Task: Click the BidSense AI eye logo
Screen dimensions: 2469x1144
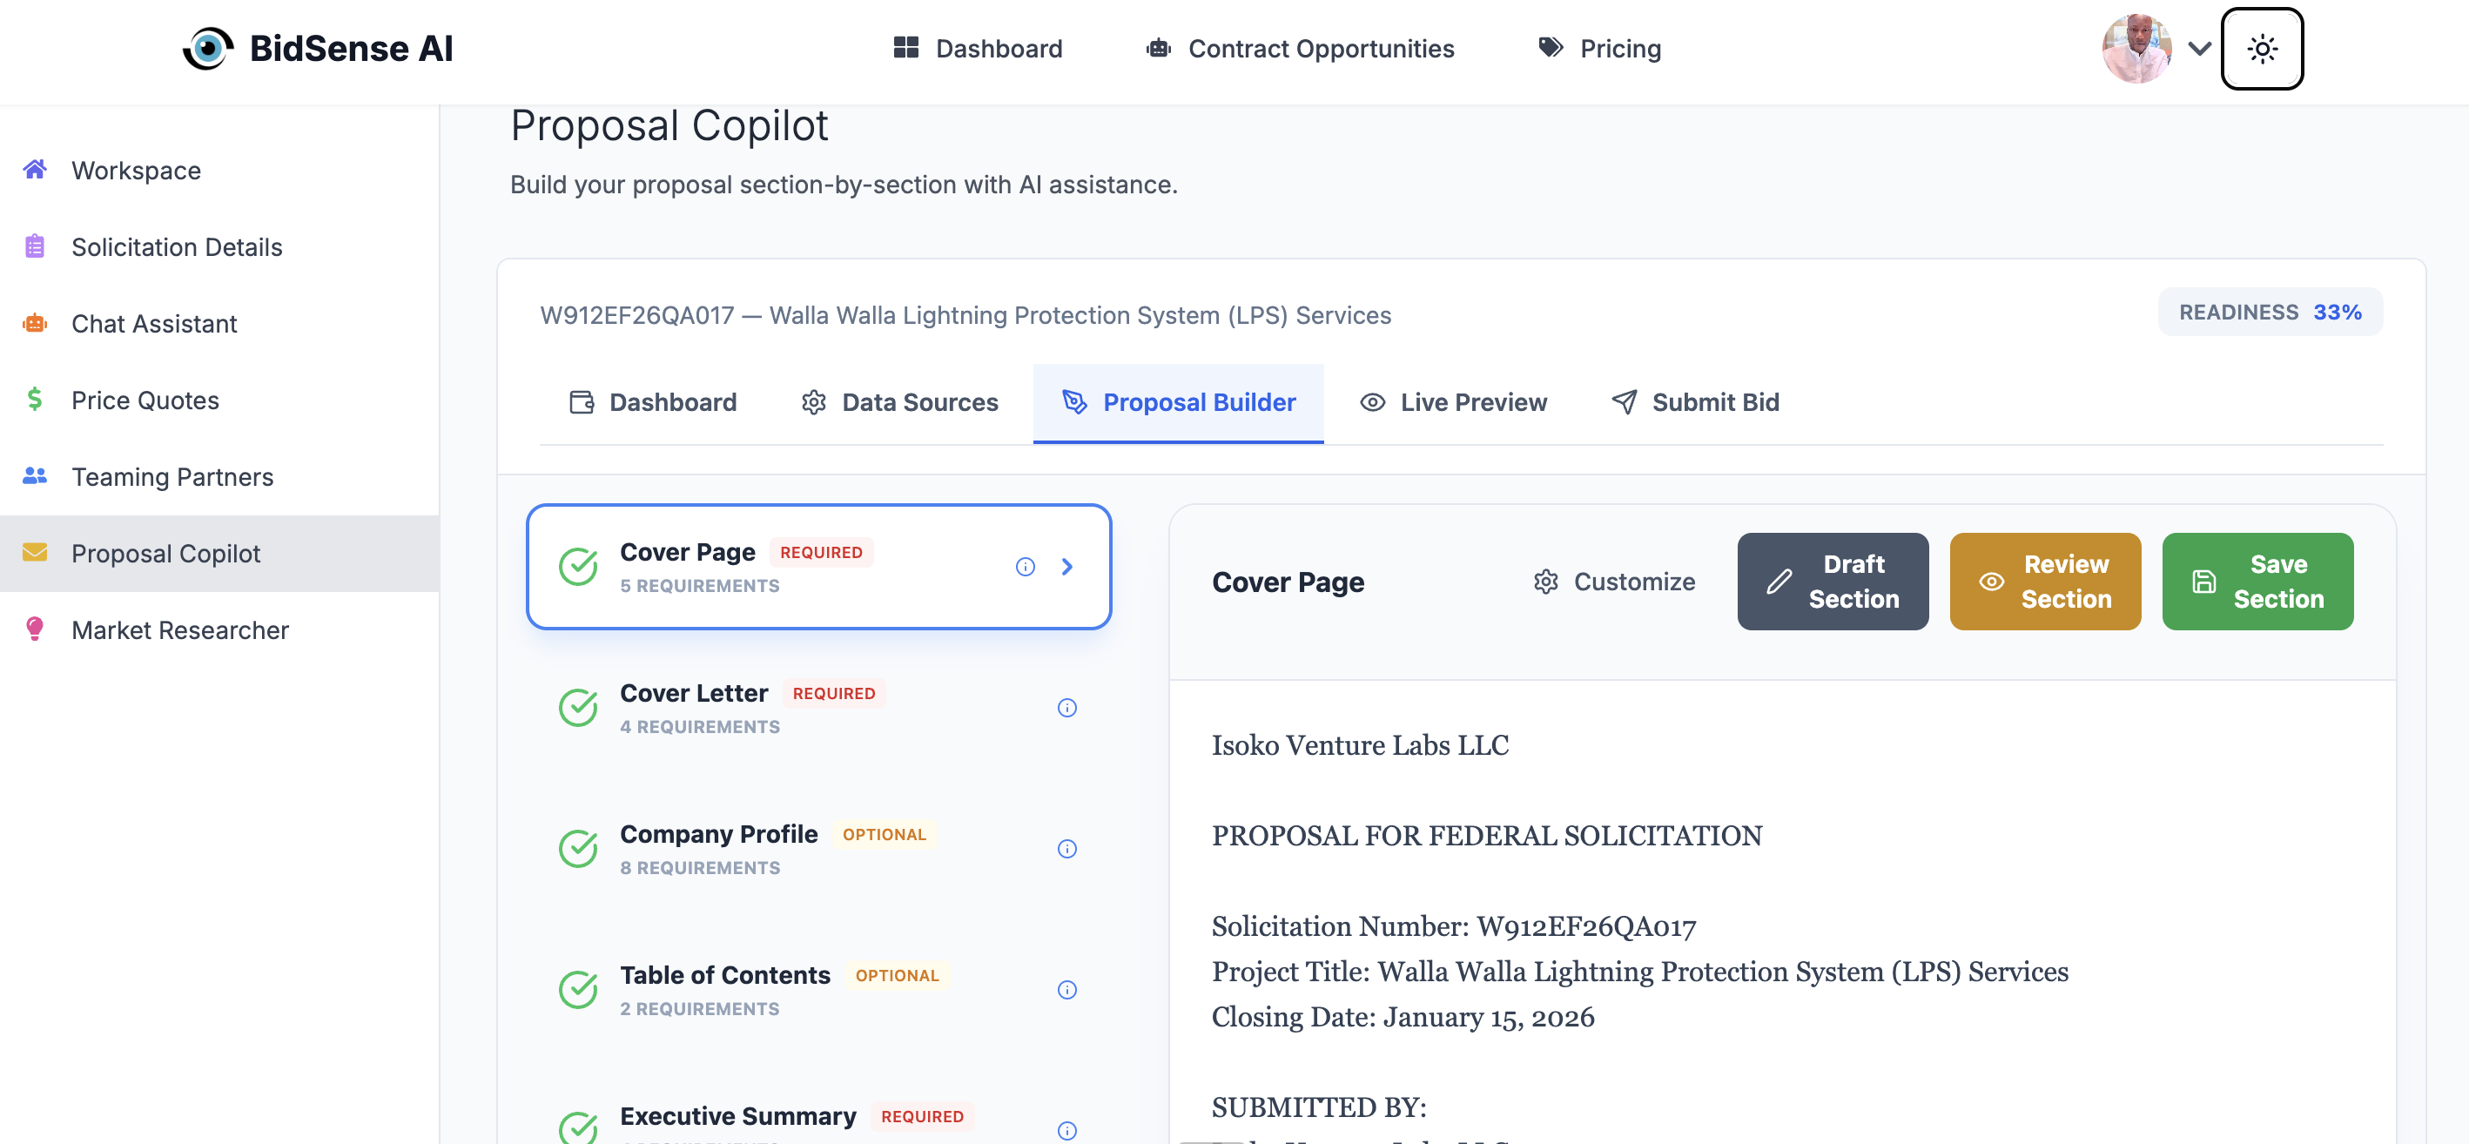Action: [x=210, y=48]
